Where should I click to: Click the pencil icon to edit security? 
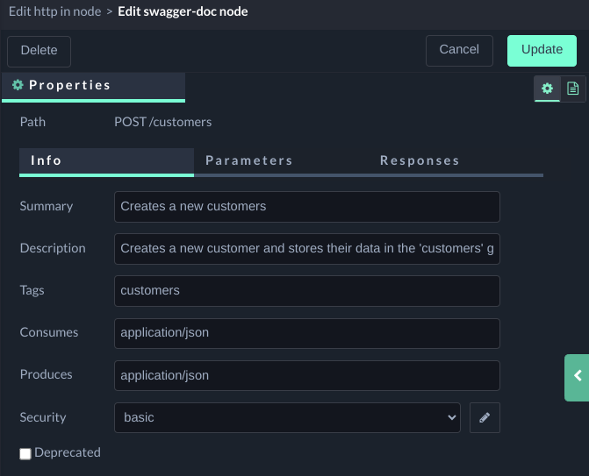tap(485, 418)
